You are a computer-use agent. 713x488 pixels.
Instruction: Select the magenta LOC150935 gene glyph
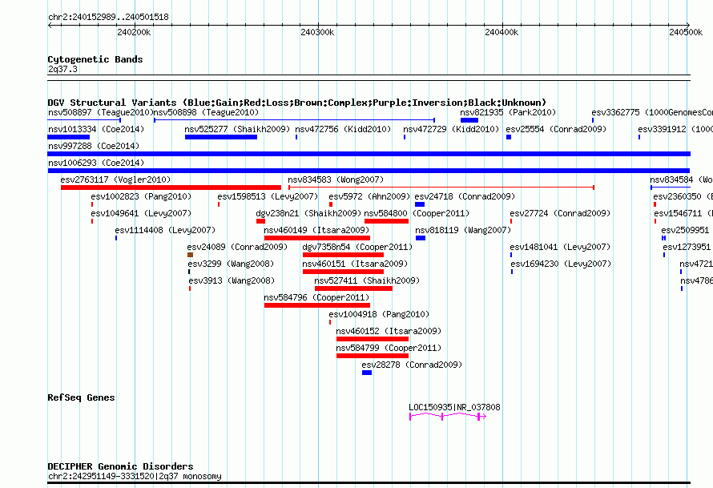click(448, 416)
